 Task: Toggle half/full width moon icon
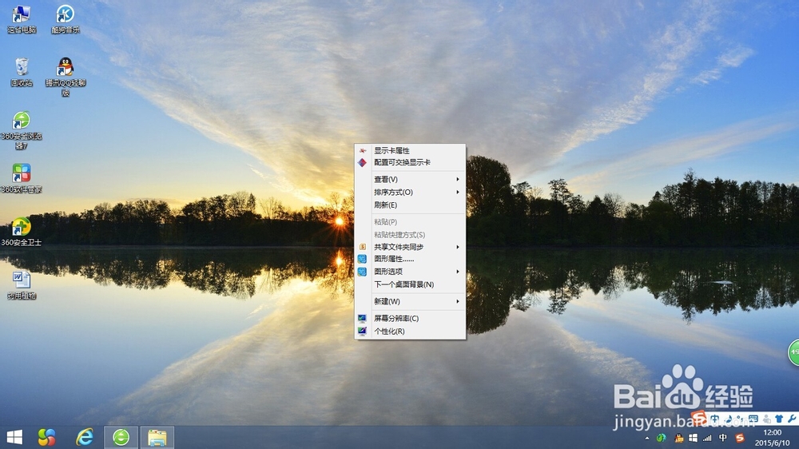click(729, 419)
